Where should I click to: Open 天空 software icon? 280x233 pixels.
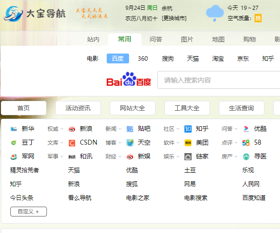click(x=130, y=143)
